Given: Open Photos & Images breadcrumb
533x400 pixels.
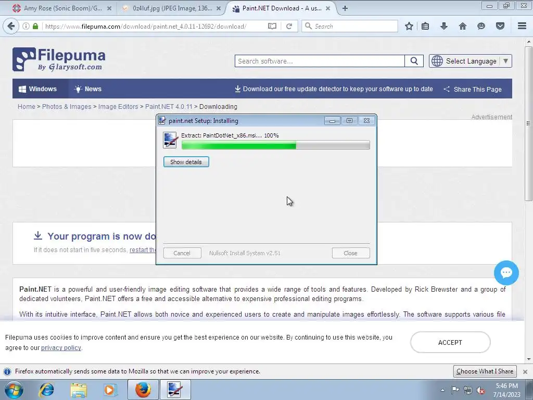Looking at the screenshot, I should coord(67,106).
